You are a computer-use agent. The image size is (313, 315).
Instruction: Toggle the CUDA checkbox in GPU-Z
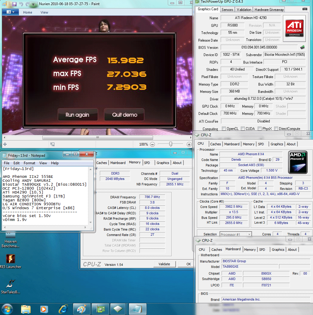coord(243,129)
